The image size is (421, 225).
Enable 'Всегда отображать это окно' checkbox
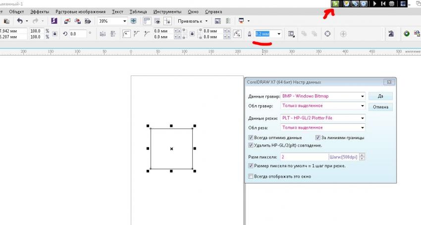coord(251,176)
